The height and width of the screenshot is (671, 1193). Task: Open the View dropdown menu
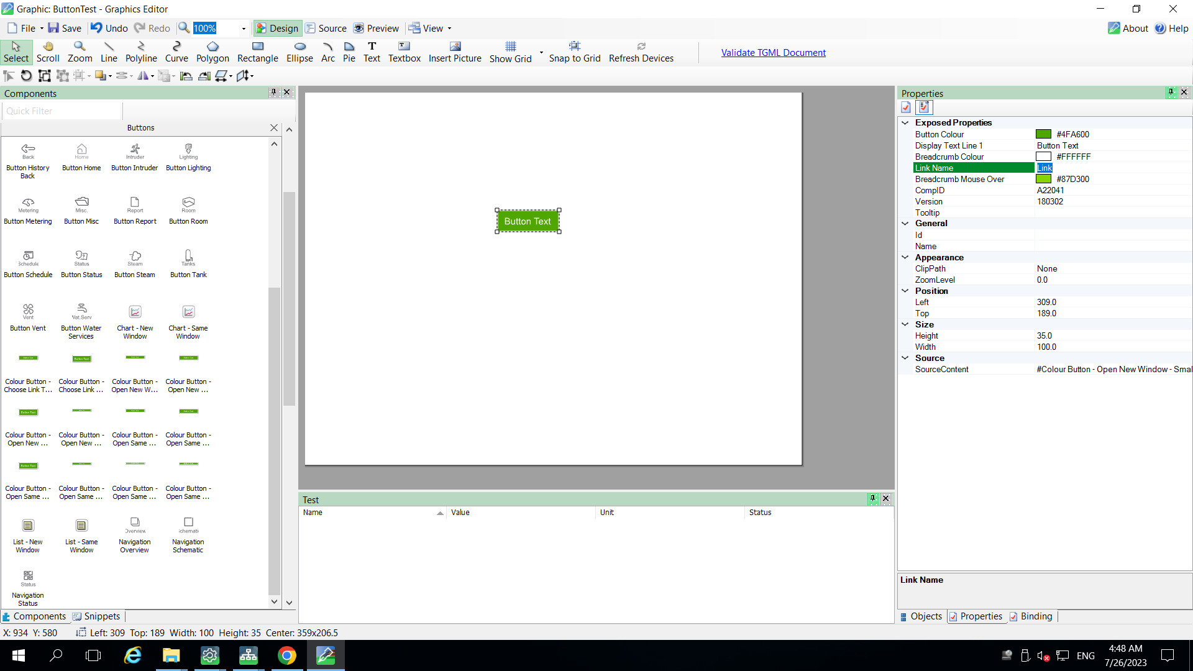pyautogui.click(x=449, y=29)
